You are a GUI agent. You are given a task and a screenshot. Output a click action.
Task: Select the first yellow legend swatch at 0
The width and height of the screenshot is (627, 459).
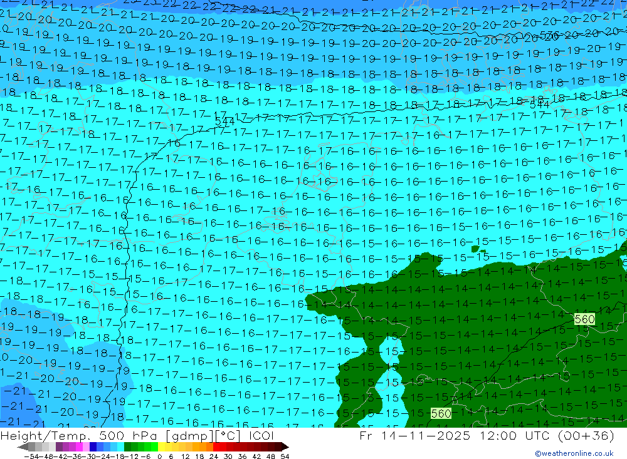pyautogui.click(x=161, y=446)
